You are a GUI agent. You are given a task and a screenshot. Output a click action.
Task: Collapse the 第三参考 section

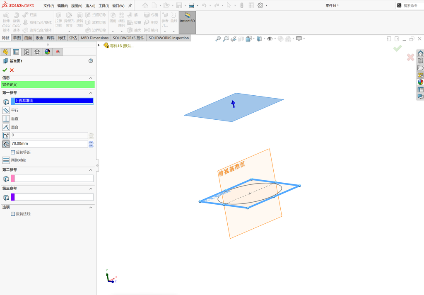91,189
